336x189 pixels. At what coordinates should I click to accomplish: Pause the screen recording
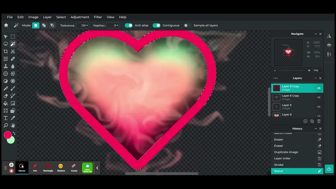pyautogui.click(x=11, y=165)
